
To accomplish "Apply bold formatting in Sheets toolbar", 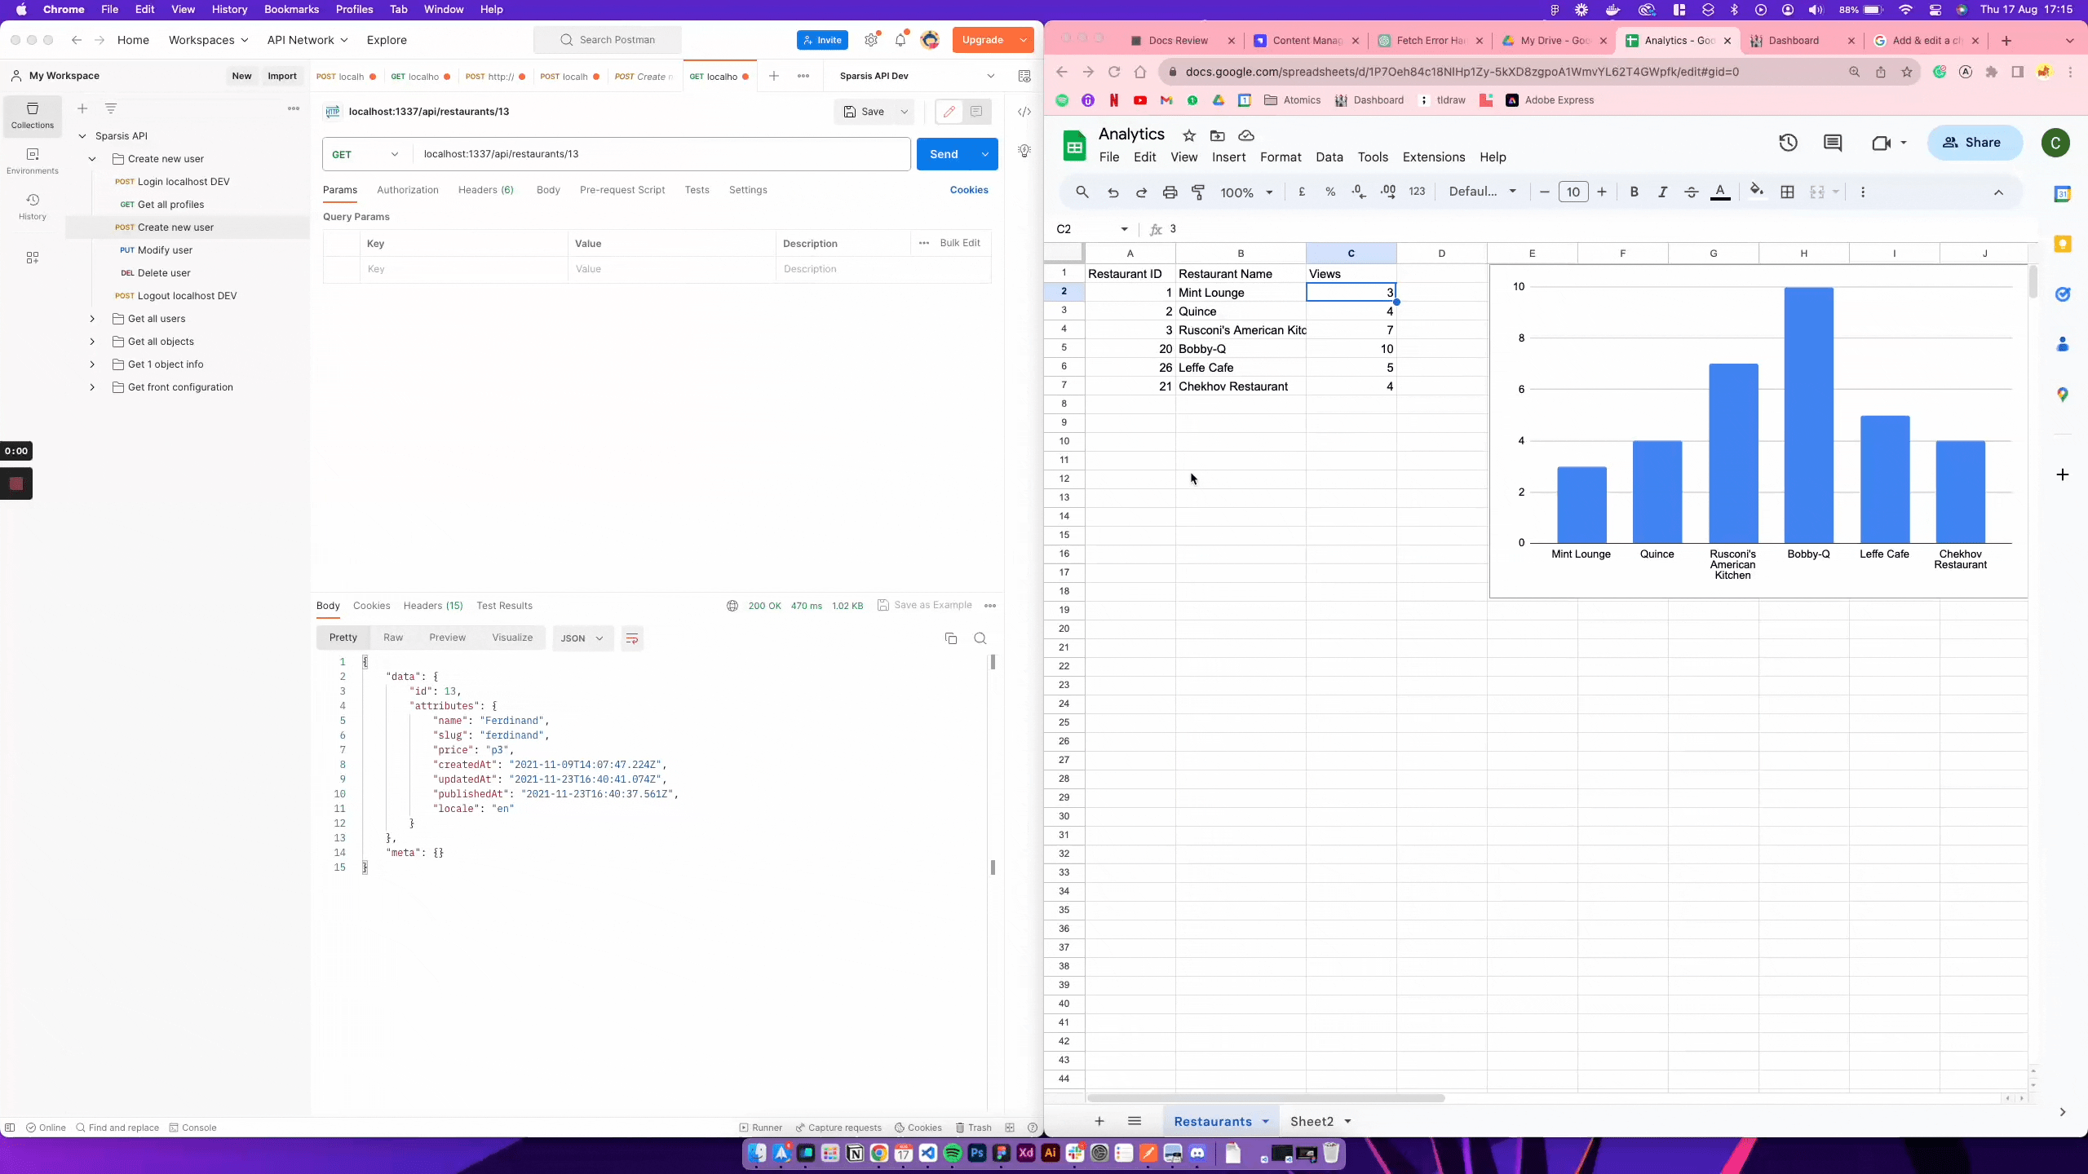I will pyautogui.click(x=1634, y=192).
